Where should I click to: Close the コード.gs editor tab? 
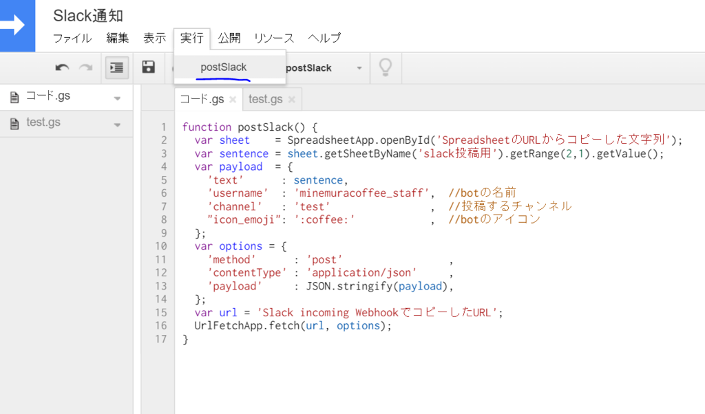233,100
